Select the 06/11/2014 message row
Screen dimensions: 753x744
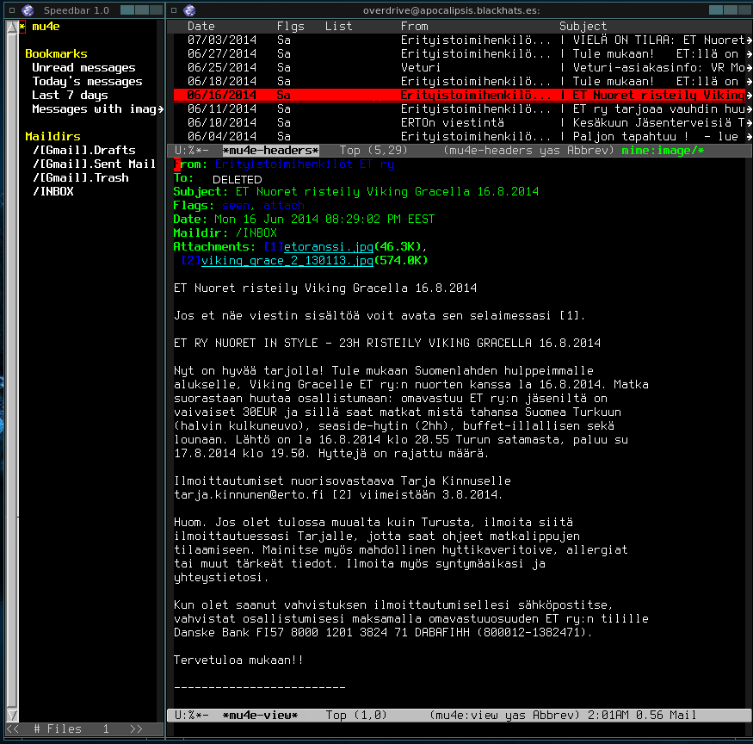tap(460, 109)
